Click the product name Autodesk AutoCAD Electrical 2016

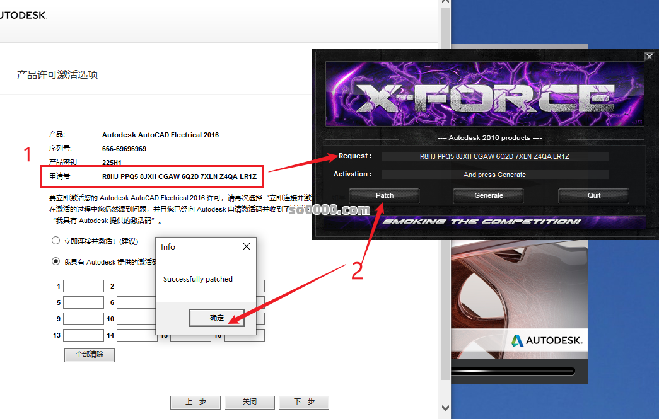point(160,135)
